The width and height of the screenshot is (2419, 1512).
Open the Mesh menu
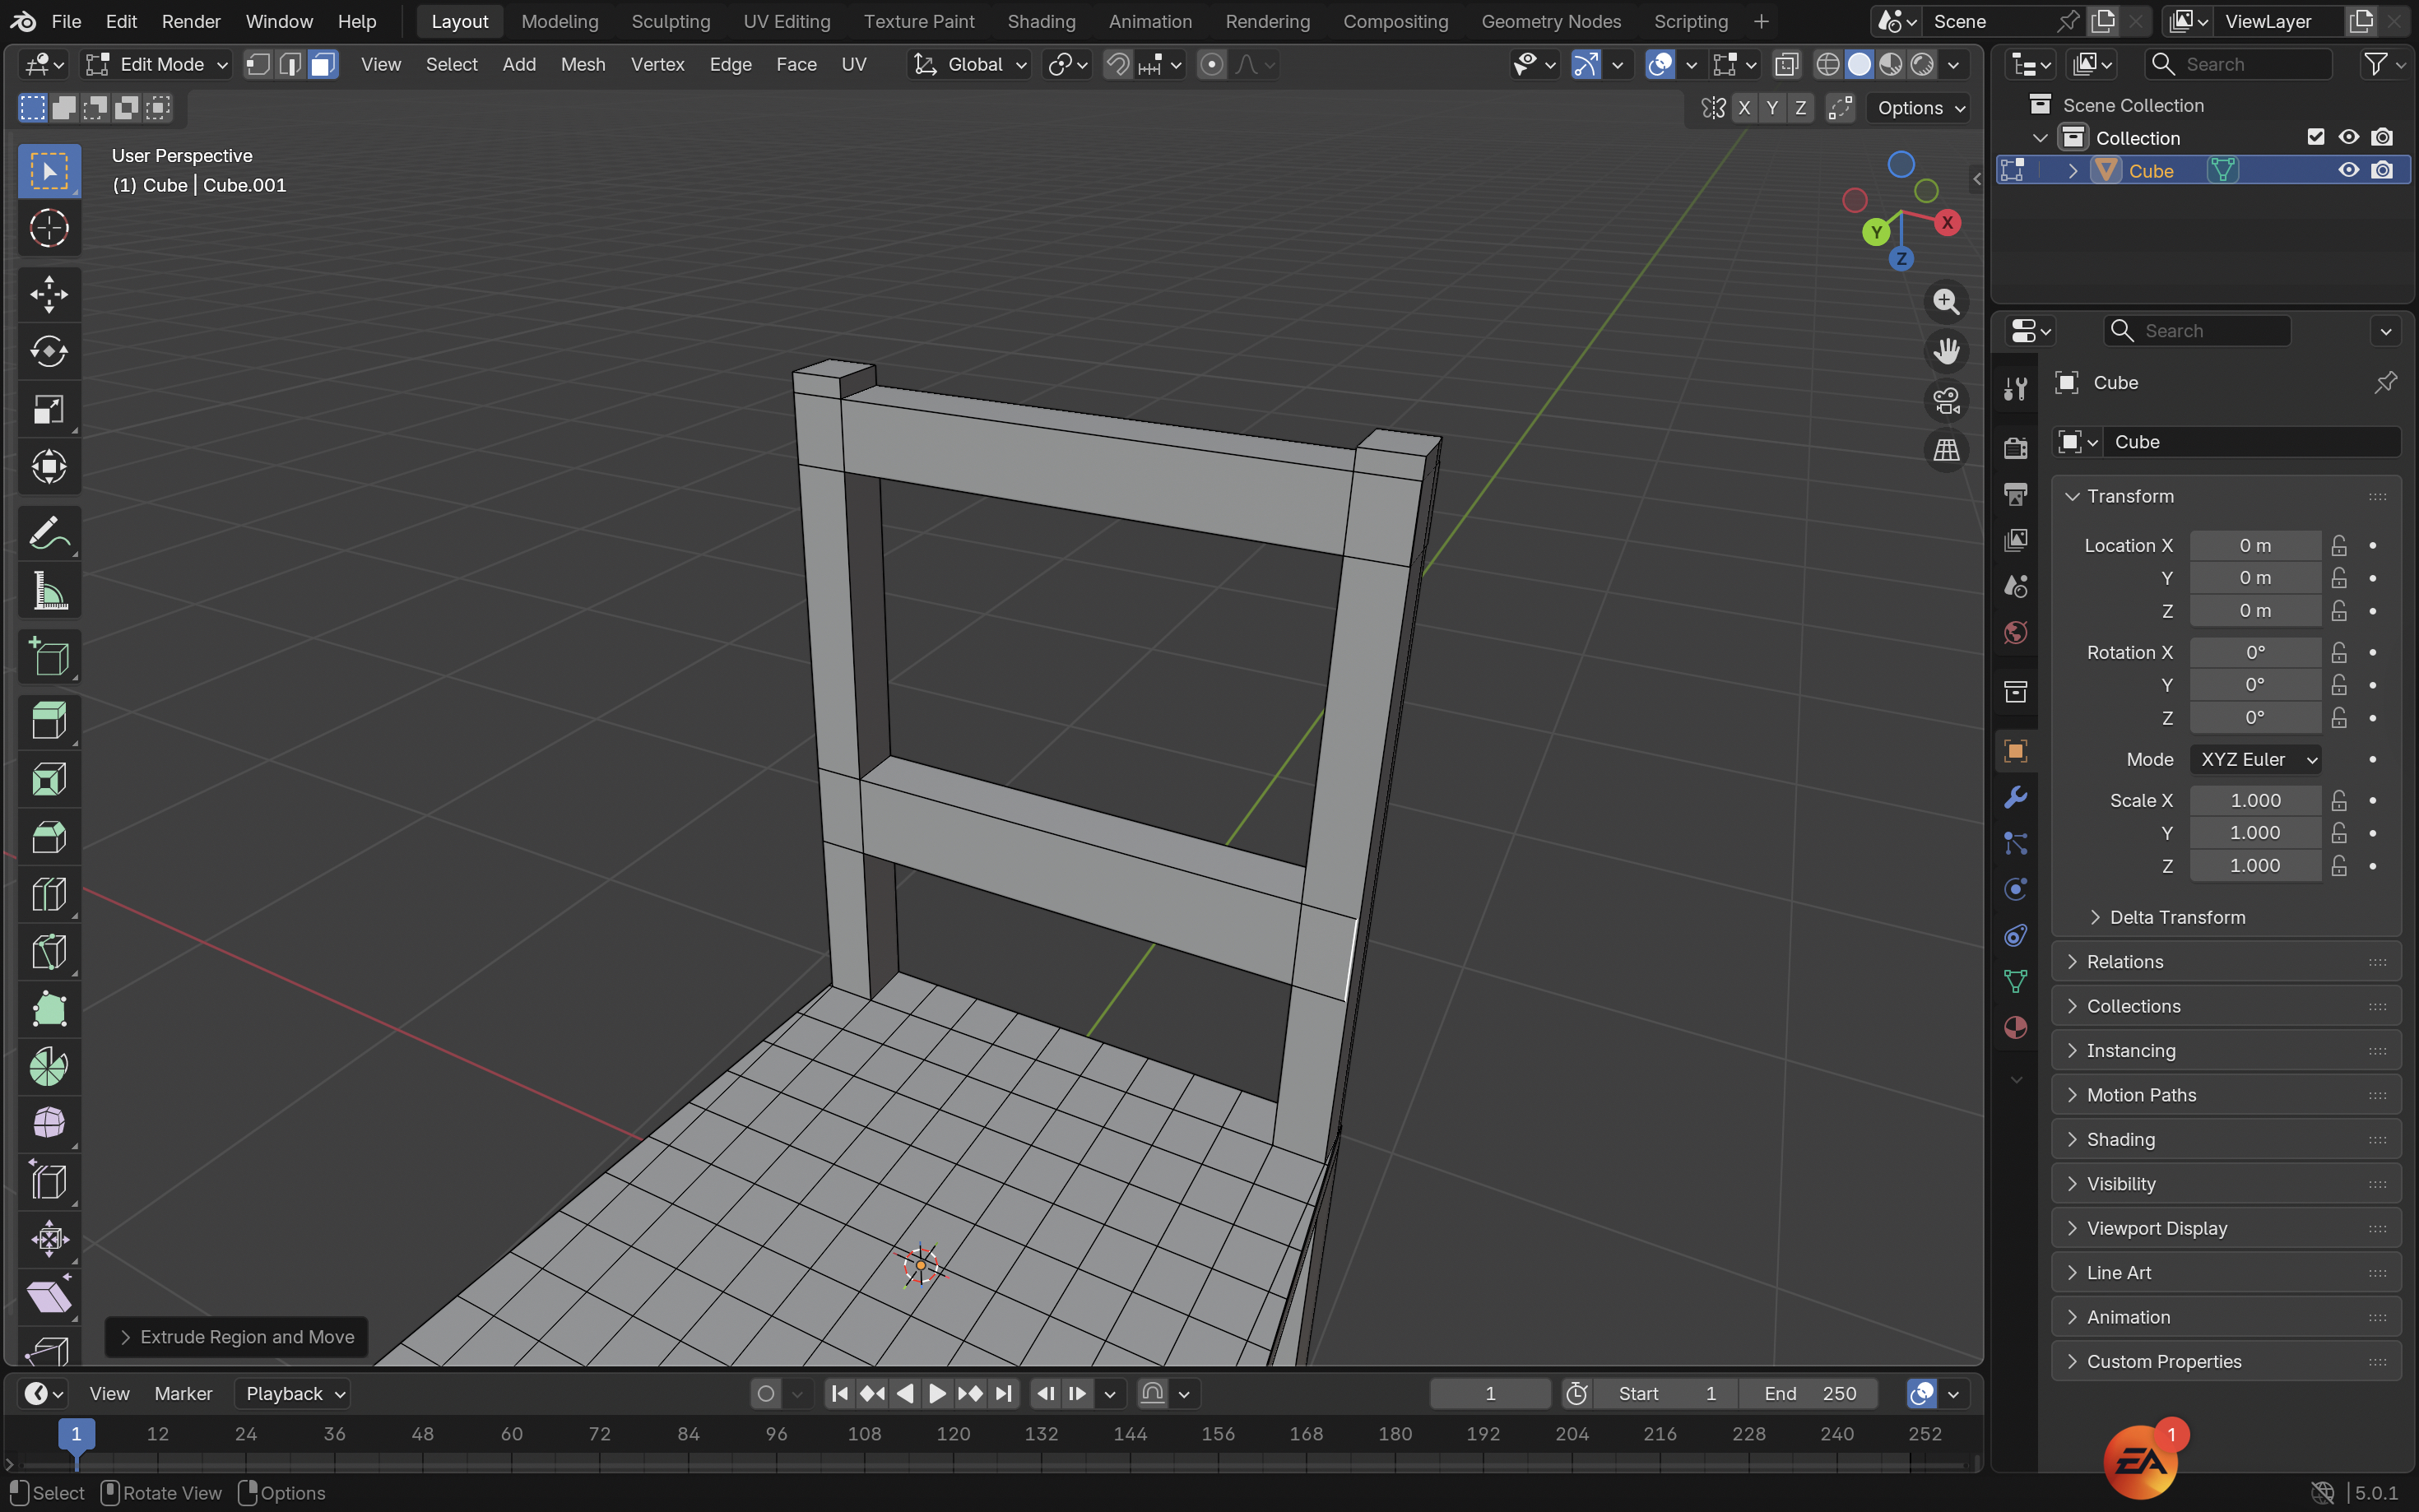582,64
